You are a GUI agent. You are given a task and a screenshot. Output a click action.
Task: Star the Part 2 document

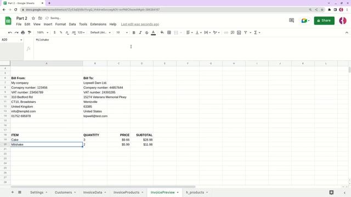(x=33, y=18)
